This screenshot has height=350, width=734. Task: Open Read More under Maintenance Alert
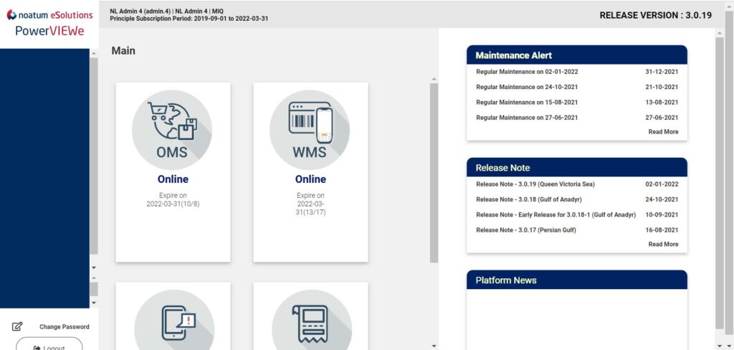[x=663, y=132]
